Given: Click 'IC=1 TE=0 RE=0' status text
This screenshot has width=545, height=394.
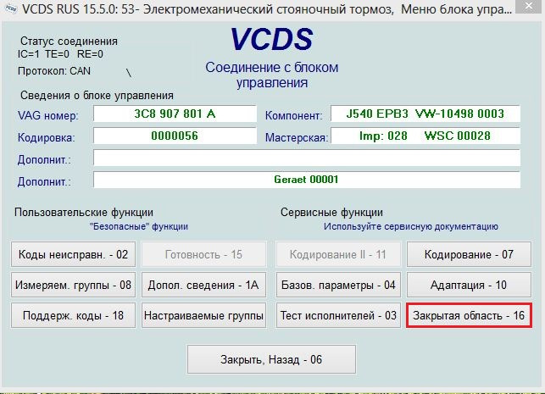Looking at the screenshot, I should tap(60, 54).
